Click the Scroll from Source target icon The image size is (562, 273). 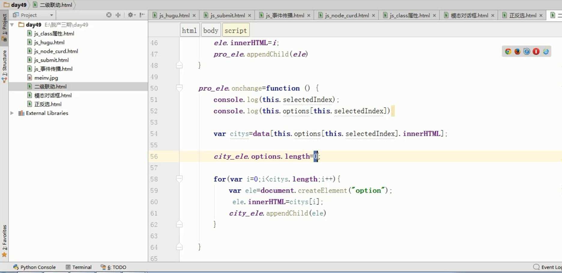pos(109,15)
